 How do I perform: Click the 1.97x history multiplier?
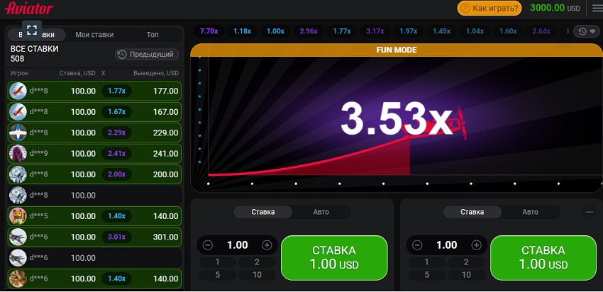tap(409, 31)
